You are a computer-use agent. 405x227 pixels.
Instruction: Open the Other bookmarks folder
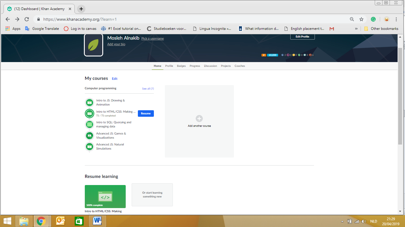pyautogui.click(x=381, y=29)
